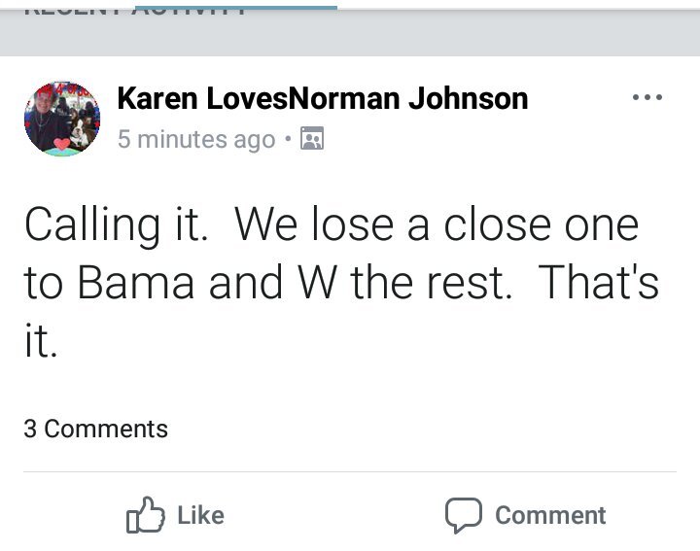Click the phrase "close one" in post
Screen dimensions: 700x551
coord(541,225)
